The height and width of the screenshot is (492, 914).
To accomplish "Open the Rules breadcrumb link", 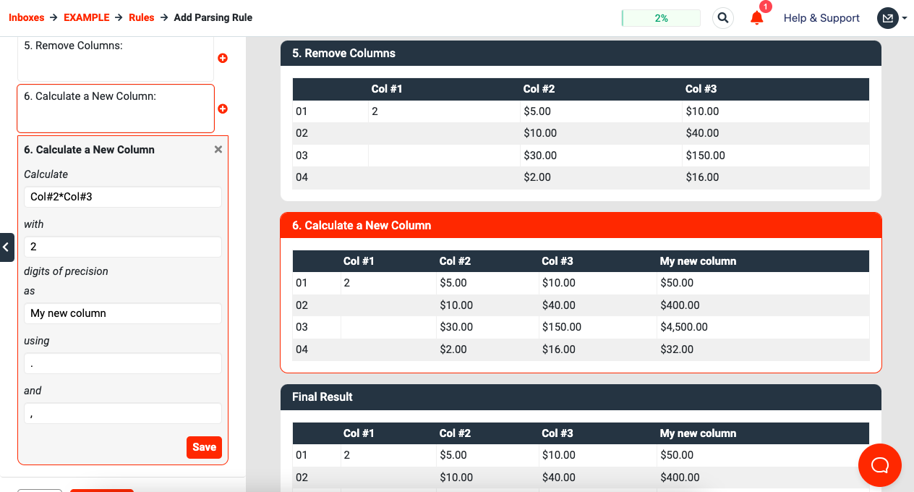I will click(x=142, y=17).
